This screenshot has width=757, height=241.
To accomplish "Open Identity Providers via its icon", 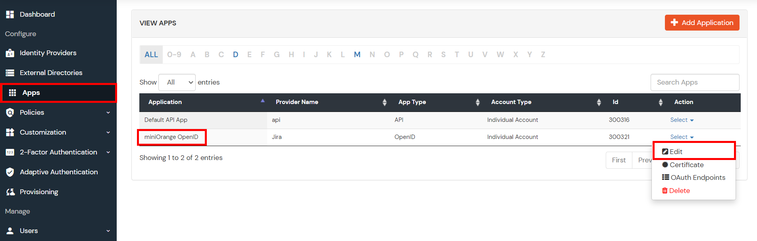I will tap(10, 53).
